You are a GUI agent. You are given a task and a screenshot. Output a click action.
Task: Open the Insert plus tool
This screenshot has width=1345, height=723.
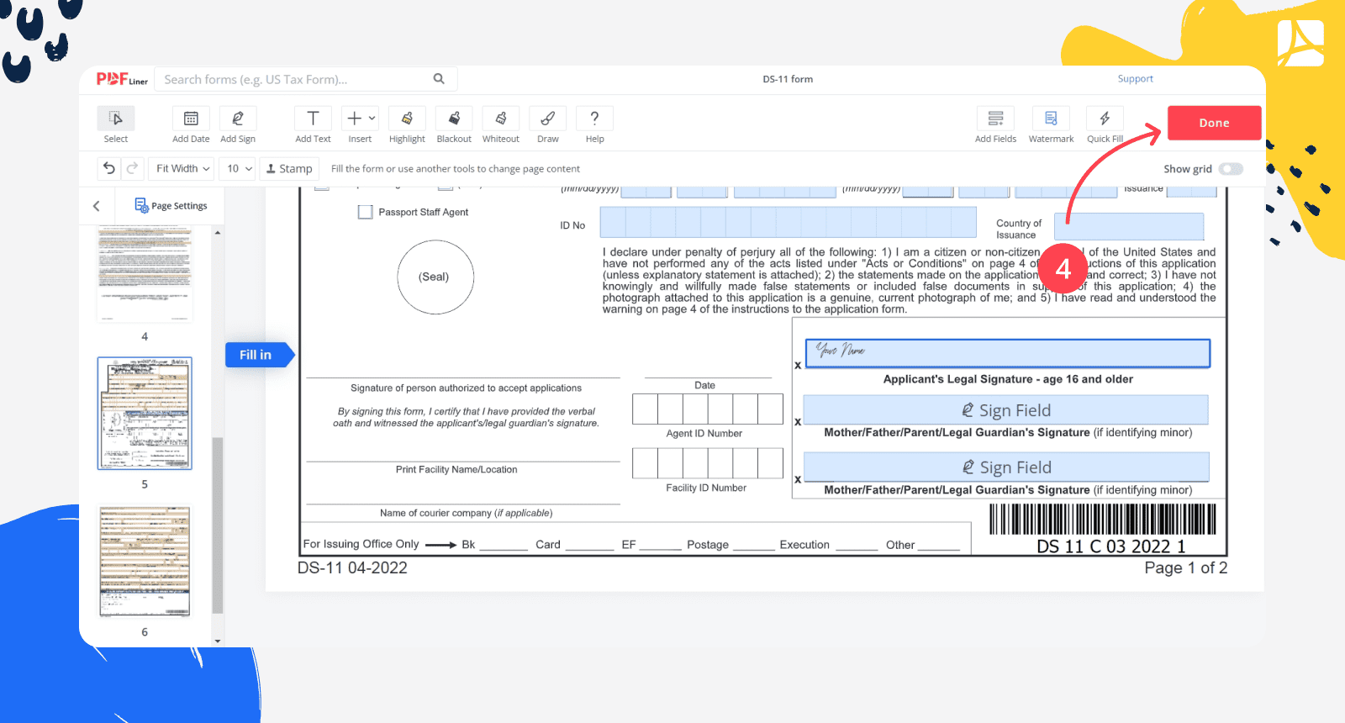[360, 119]
